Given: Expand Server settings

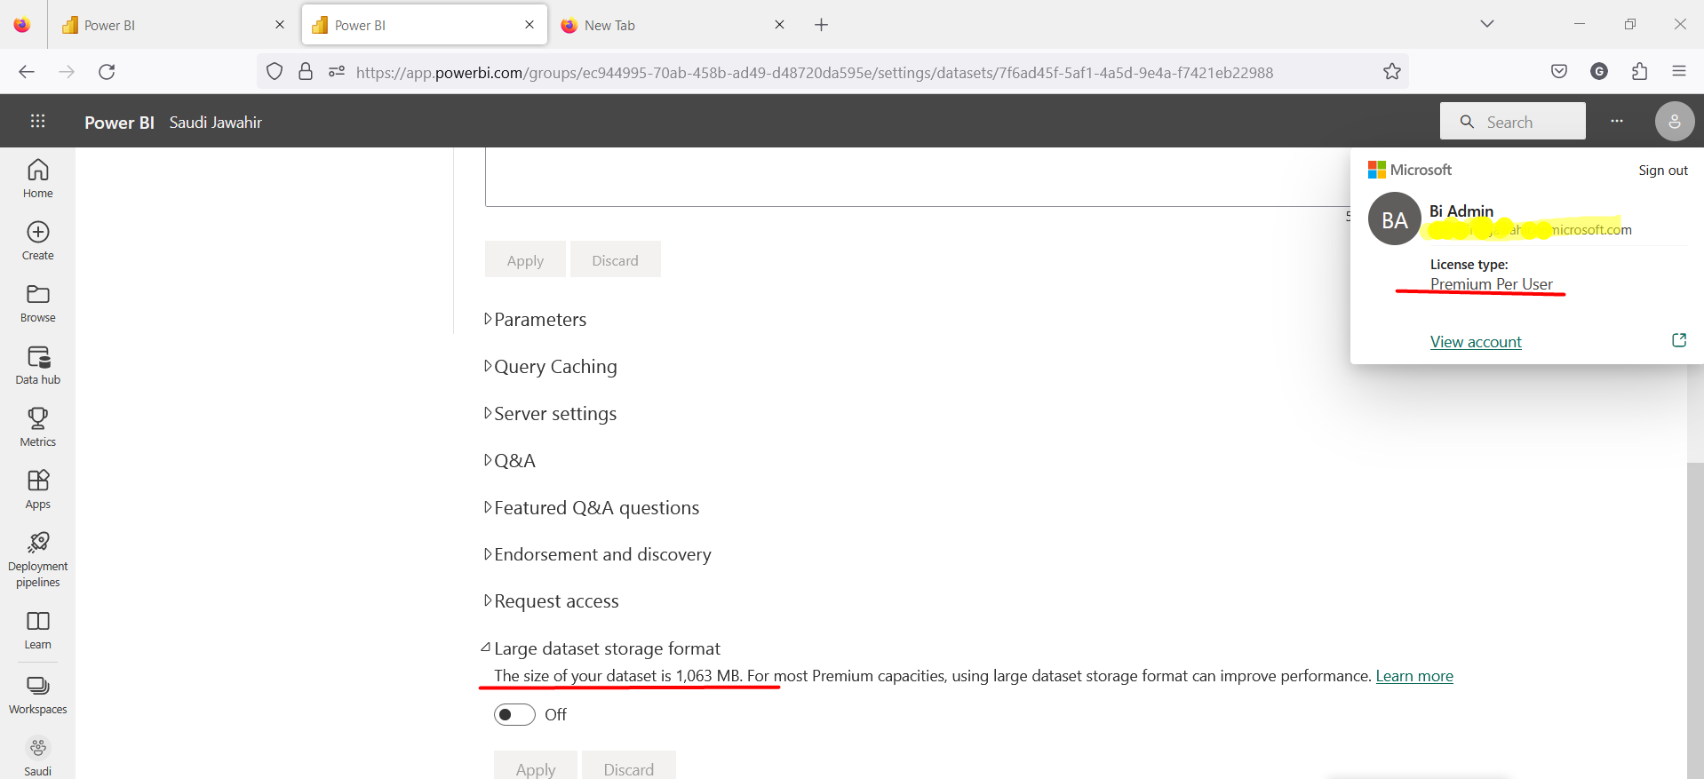Looking at the screenshot, I should (551, 414).
